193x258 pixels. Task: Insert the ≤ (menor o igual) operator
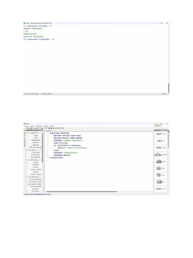pyautogui.click(x=34, y=170)
